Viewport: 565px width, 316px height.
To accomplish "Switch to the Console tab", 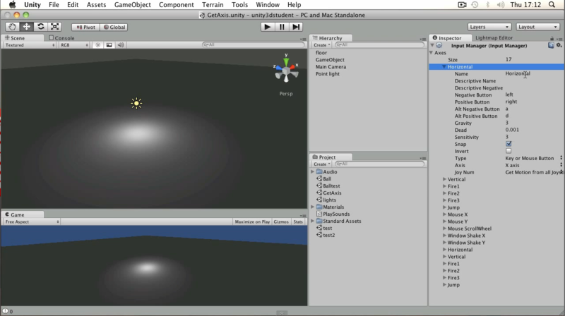I will click(x=61, y=38).
